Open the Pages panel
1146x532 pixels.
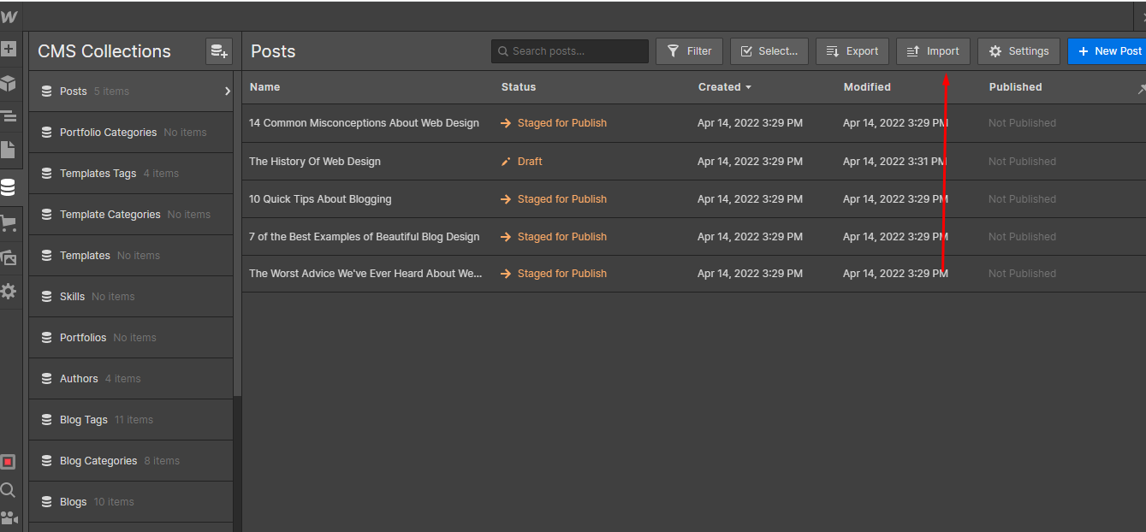point(9,150)
